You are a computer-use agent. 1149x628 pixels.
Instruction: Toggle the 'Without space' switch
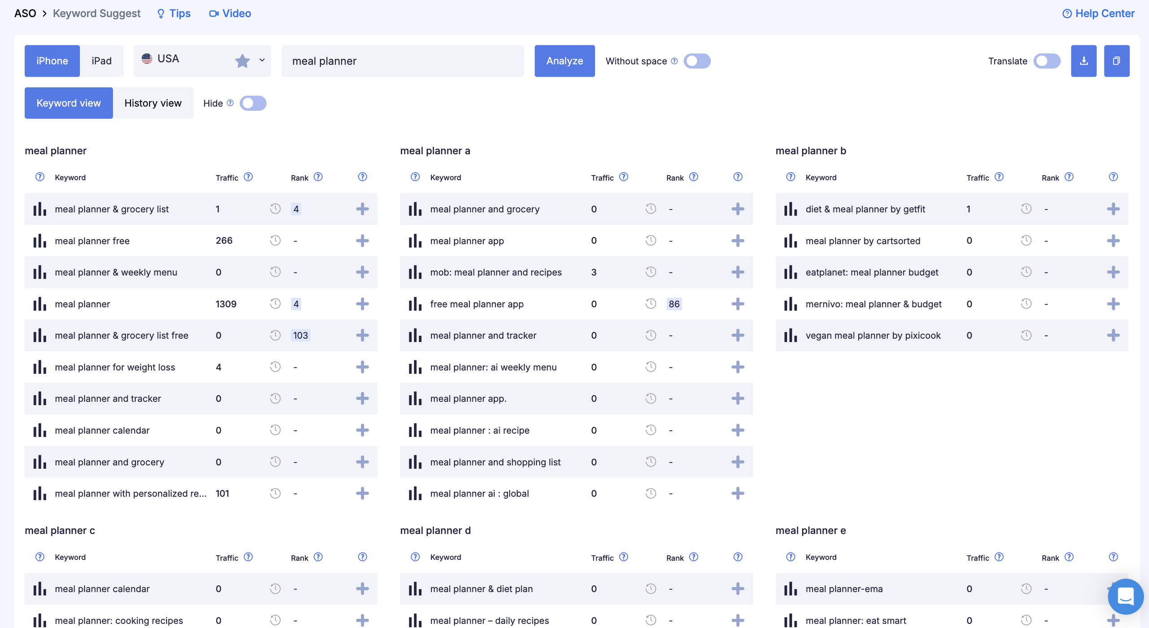pyautogui.click(x=697, y=61)
